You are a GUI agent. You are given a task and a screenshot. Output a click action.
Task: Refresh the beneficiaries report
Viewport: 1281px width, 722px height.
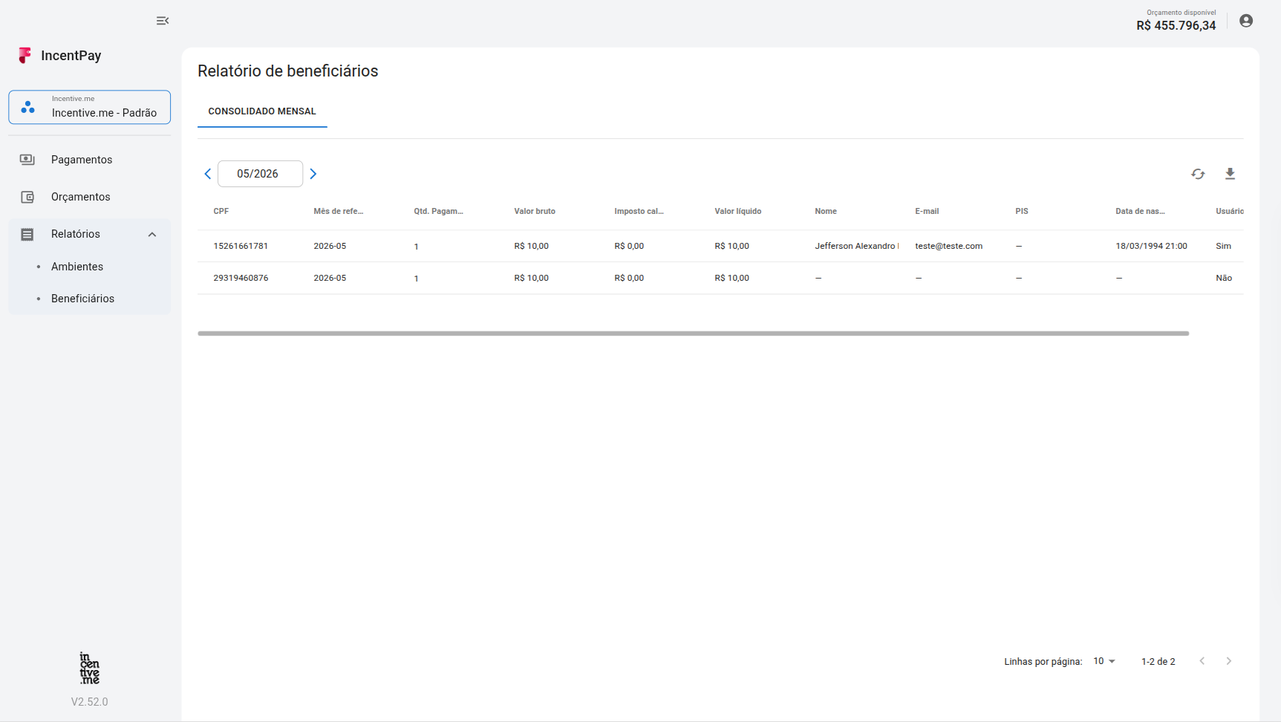1198,174
